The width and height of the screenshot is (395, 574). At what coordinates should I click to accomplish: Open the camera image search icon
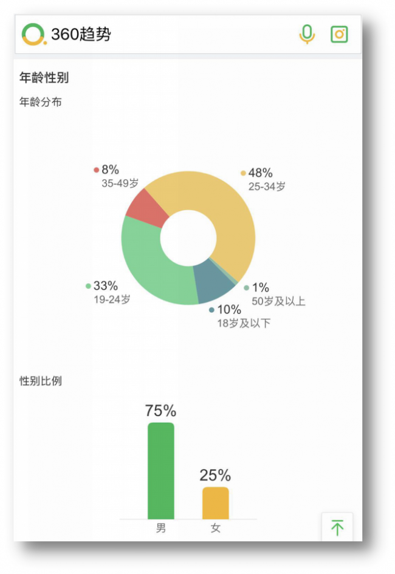[x=339, y=34]
